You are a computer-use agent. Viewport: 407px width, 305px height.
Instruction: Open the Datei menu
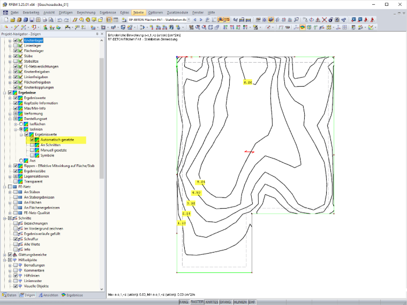point(14,12)
